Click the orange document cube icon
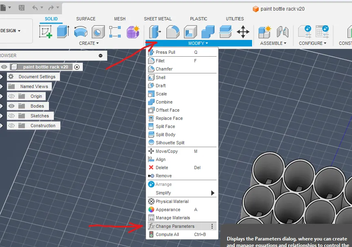 (256, 9)
